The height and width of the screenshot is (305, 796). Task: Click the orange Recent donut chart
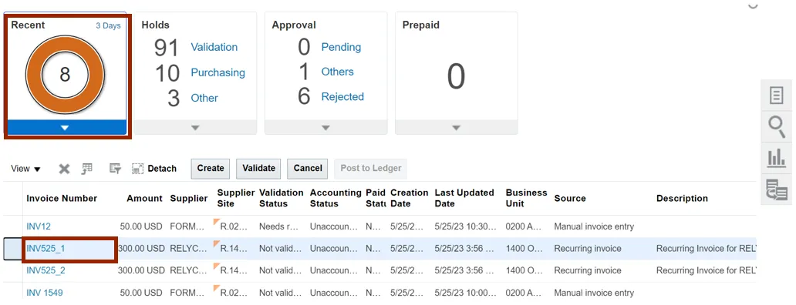[65, 75]
